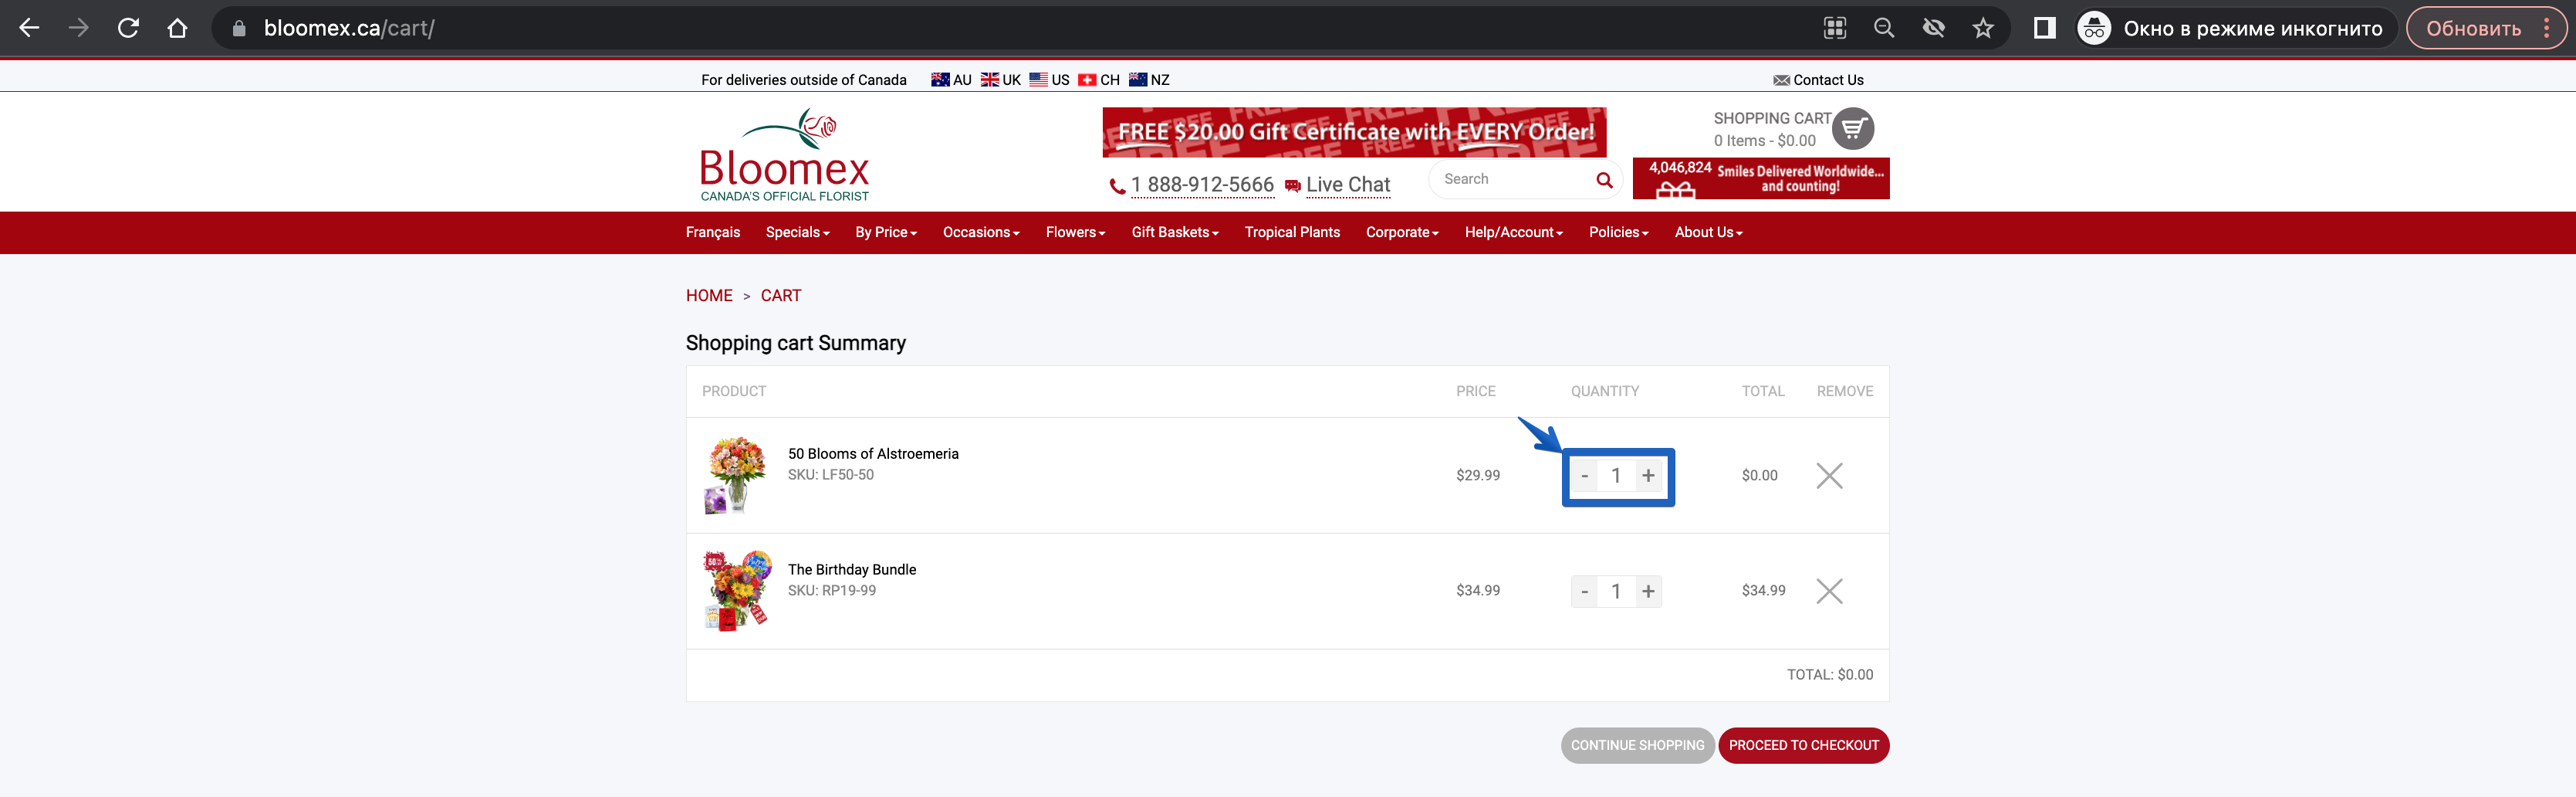Select the NZ flag link
Image resolution: width=2576 pixels, height=797 pixels.
coord(1149,80)
